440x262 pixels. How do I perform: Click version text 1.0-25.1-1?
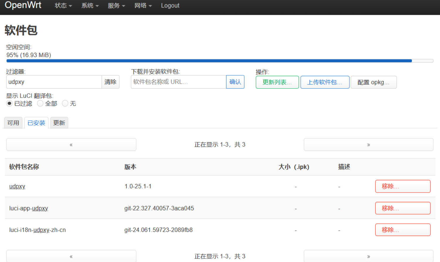point(138,186)
